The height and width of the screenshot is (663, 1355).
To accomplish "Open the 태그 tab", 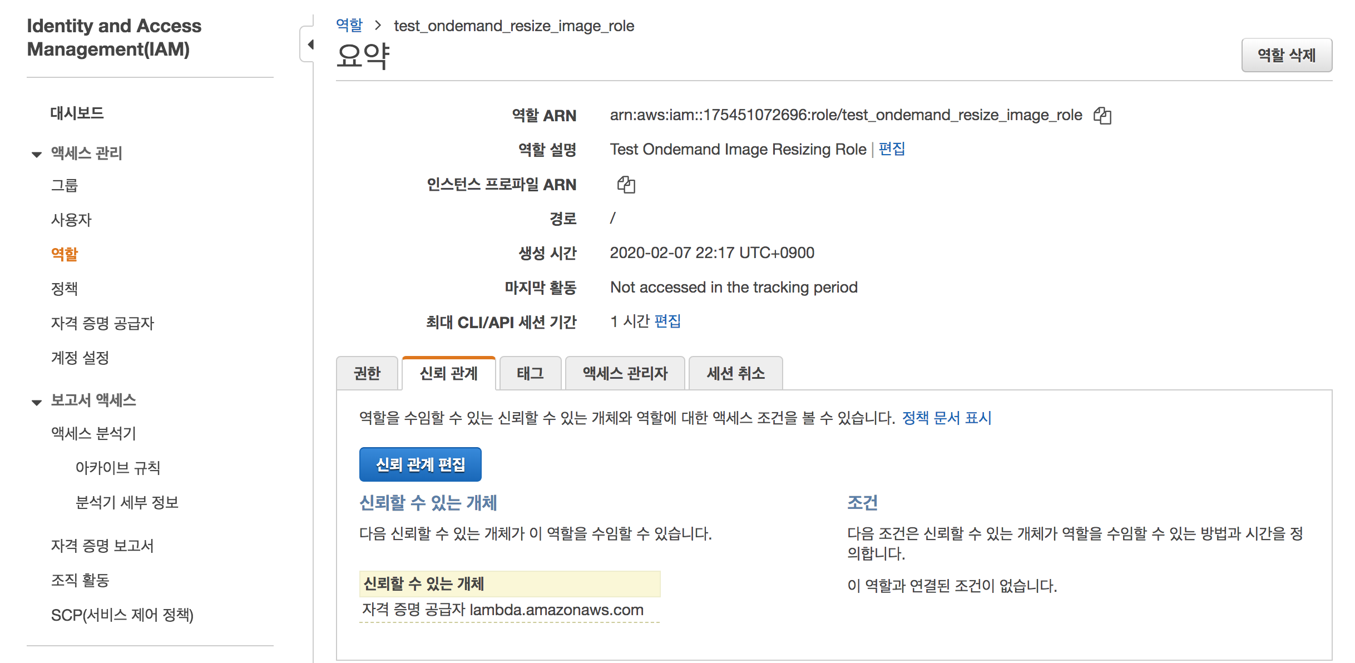I will pyautogui.click(x=530, y=373).
